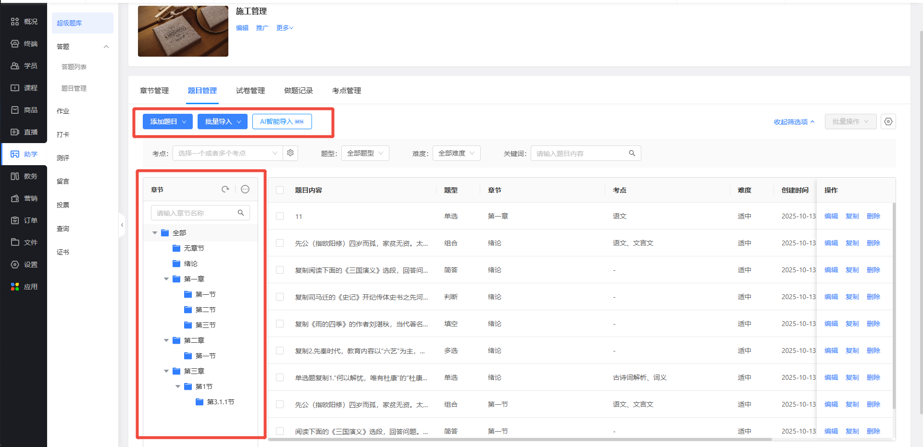Switch to the 考点管理 tab

346,91
